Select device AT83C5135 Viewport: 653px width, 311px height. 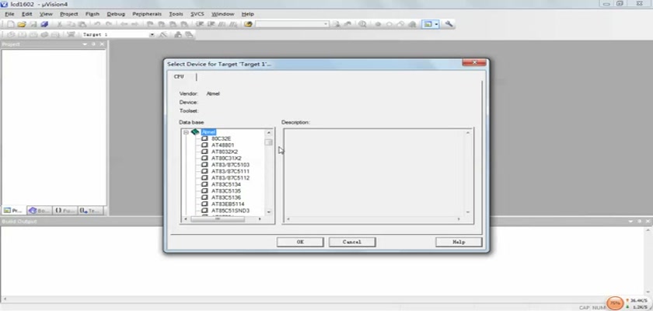(x=226, y=191)
